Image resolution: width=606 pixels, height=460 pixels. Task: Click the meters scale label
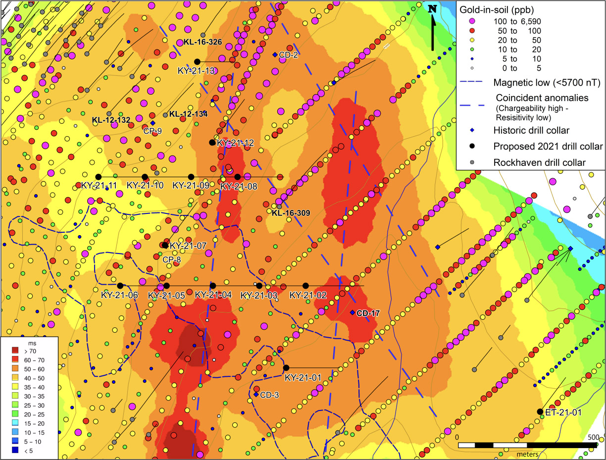coord(527,453)
